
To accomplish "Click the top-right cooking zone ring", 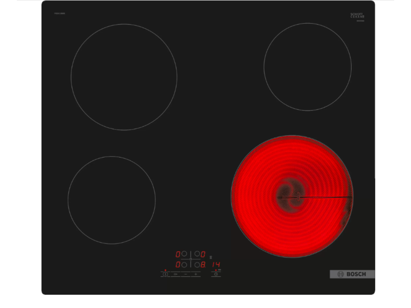I will (307, 67).
